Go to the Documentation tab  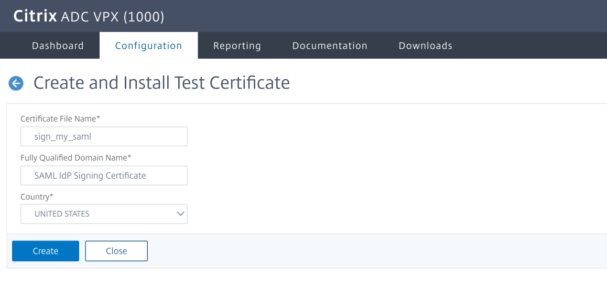(x=330, y=46)
